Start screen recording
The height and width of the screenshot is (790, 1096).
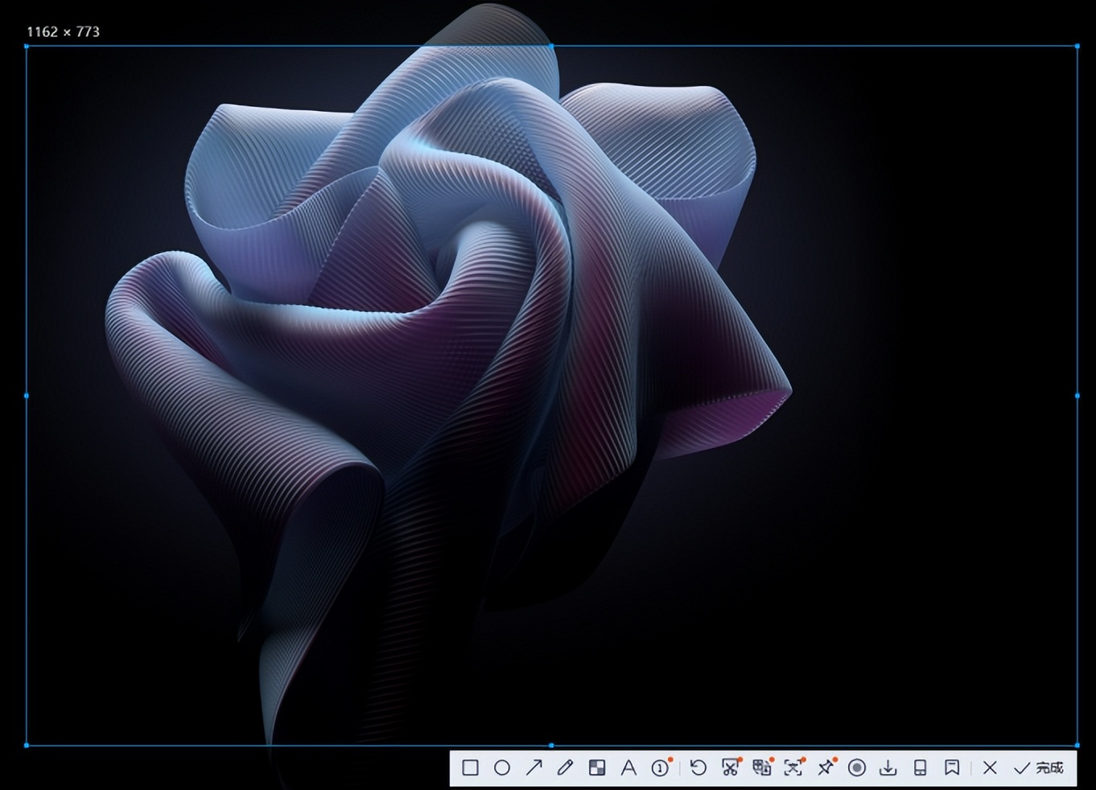(857, 768)
